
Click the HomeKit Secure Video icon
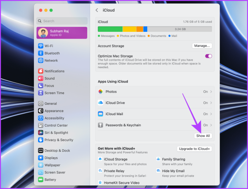coord(100,182)
